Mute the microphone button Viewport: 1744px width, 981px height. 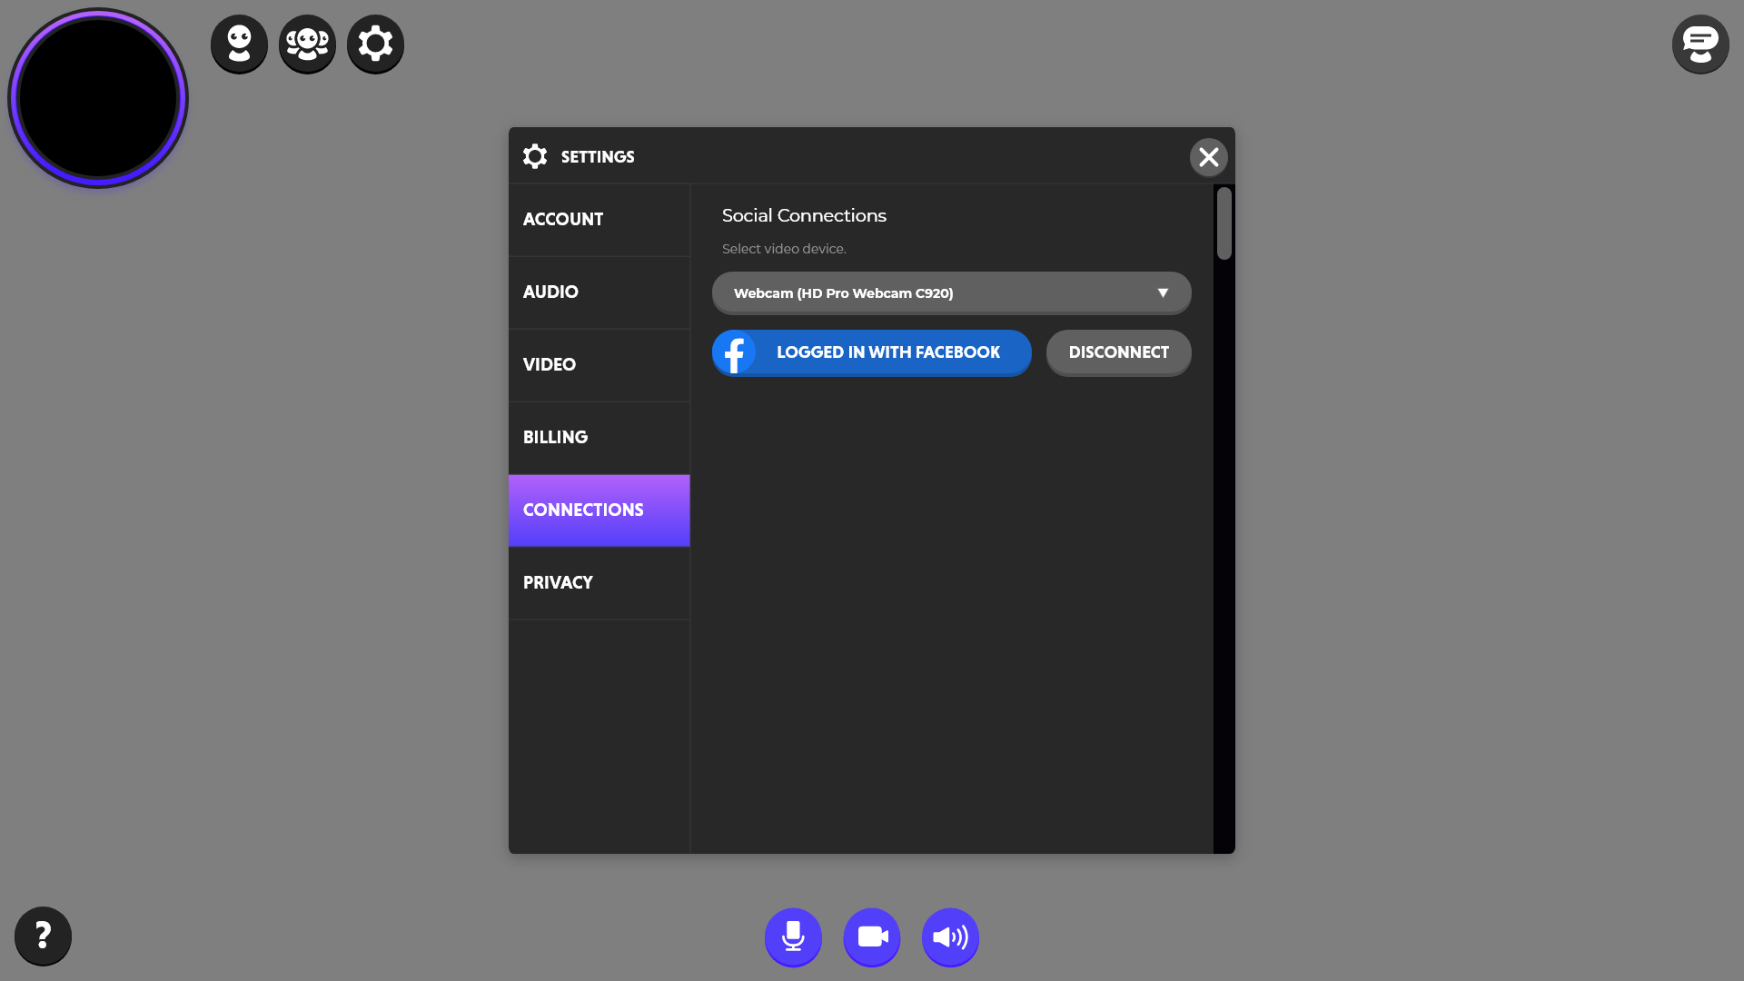793,936
